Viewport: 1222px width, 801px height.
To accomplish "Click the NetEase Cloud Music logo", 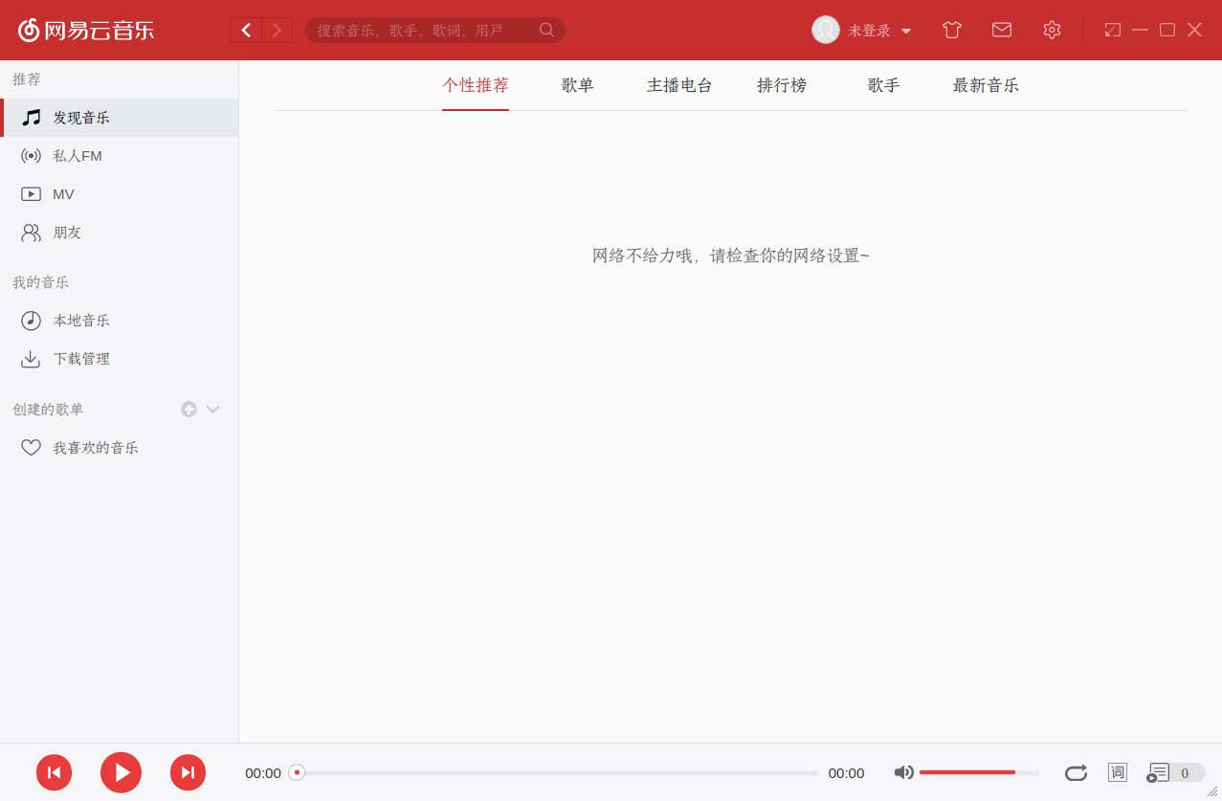I will click(x=86, y=30).
